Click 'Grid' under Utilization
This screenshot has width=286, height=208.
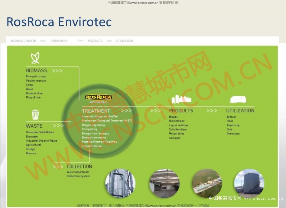coord(230,130)
